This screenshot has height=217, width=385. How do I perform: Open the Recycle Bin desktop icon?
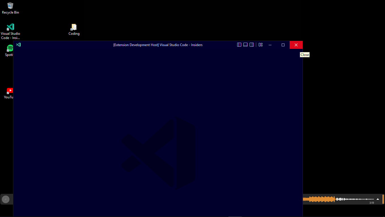coord(10,8)
